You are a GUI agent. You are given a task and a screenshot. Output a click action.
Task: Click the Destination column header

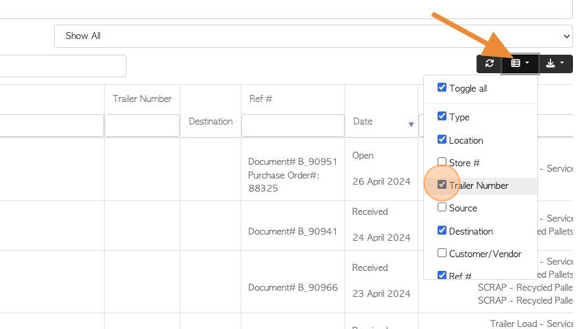(x=211, y=121)
